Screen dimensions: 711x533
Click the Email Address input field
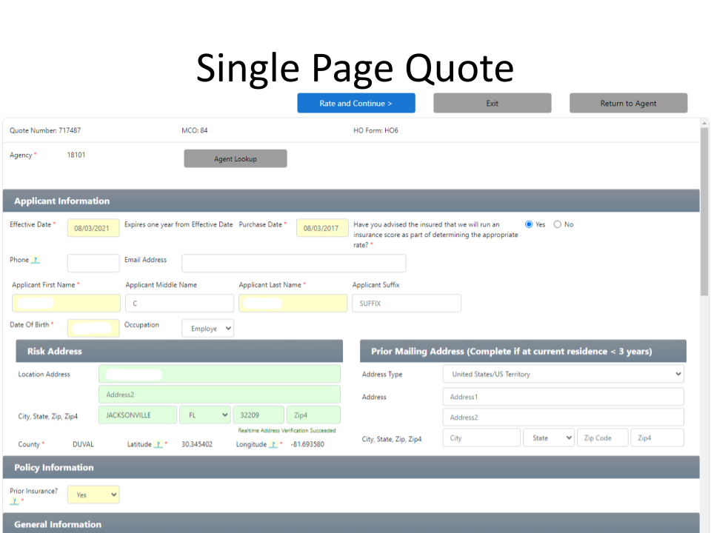(293, 264)
